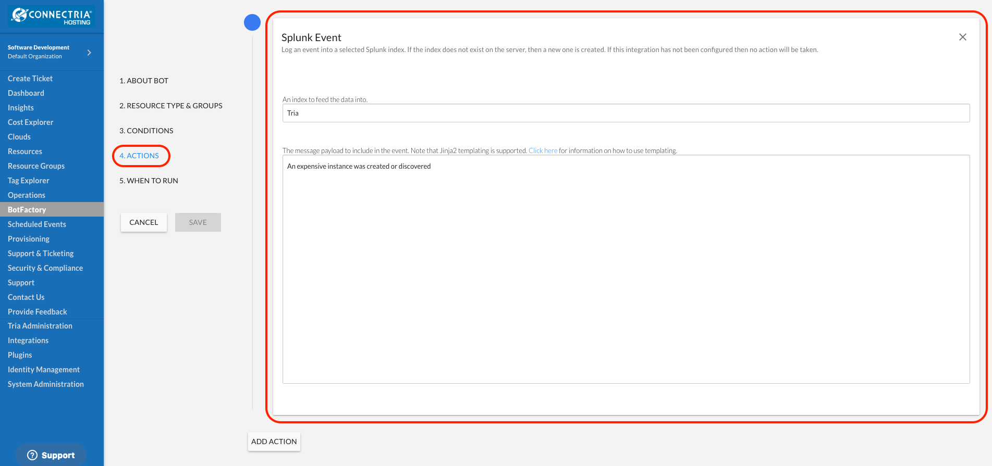The width and height of the screenshot is (992, 466).
Task: Expand the Software Development organization chevron
Action: [x=89, y=53]
